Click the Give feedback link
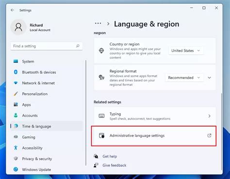 pos(115,165)
